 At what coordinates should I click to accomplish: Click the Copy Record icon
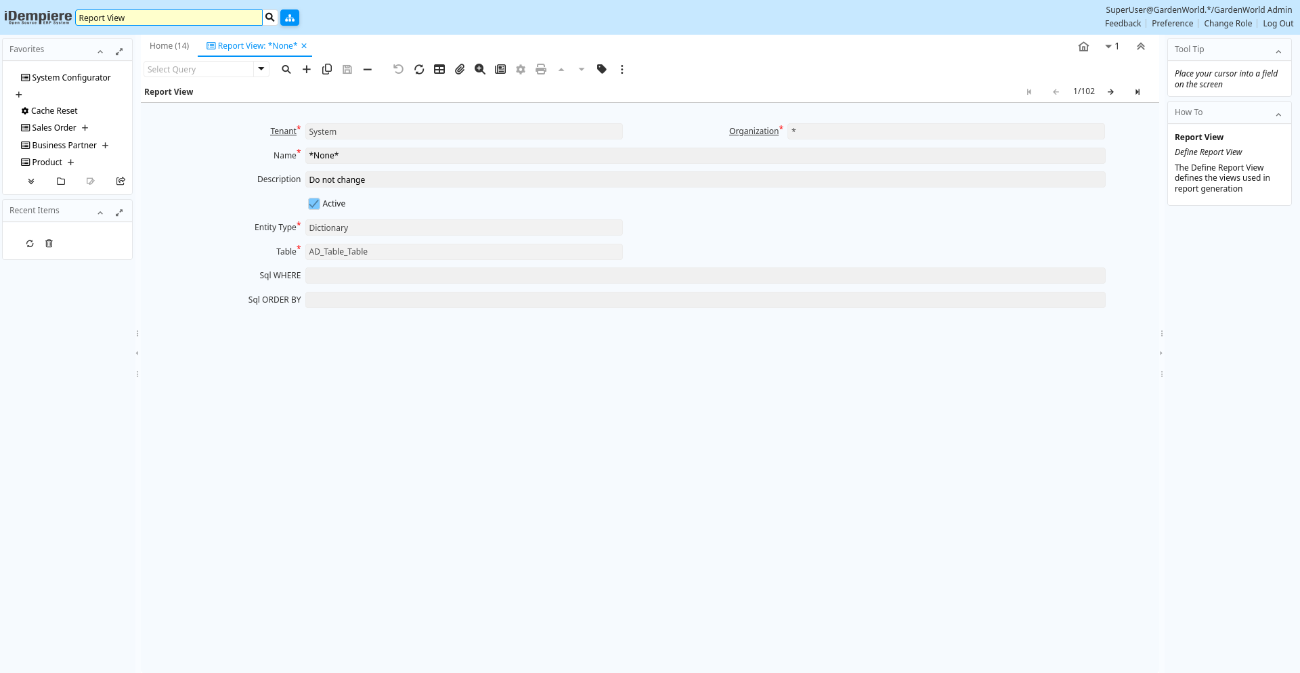(327, 69)
